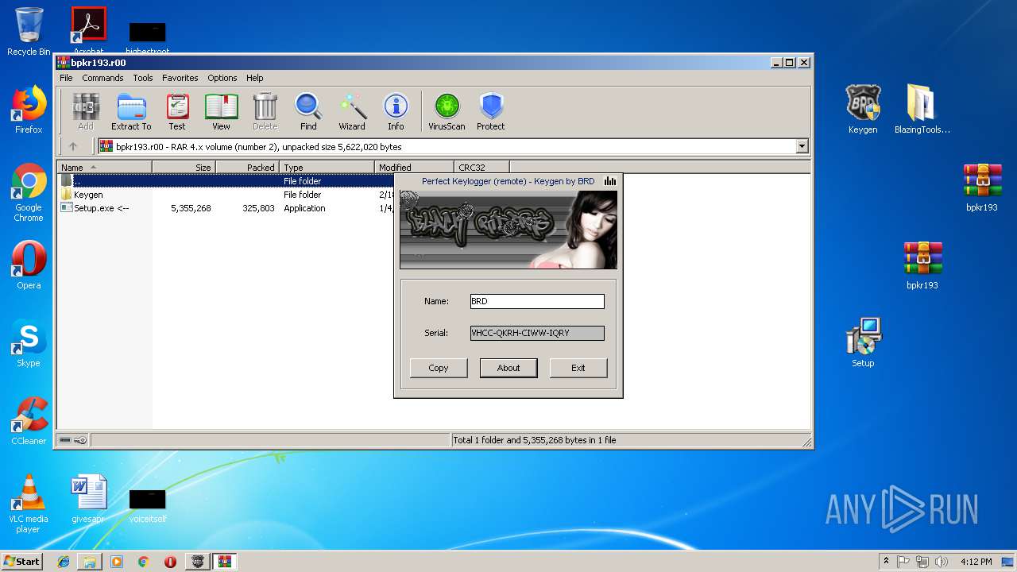Open VLC media player desktop shortcut
This screenshot has width=1017, height=572.
[29, 504]
